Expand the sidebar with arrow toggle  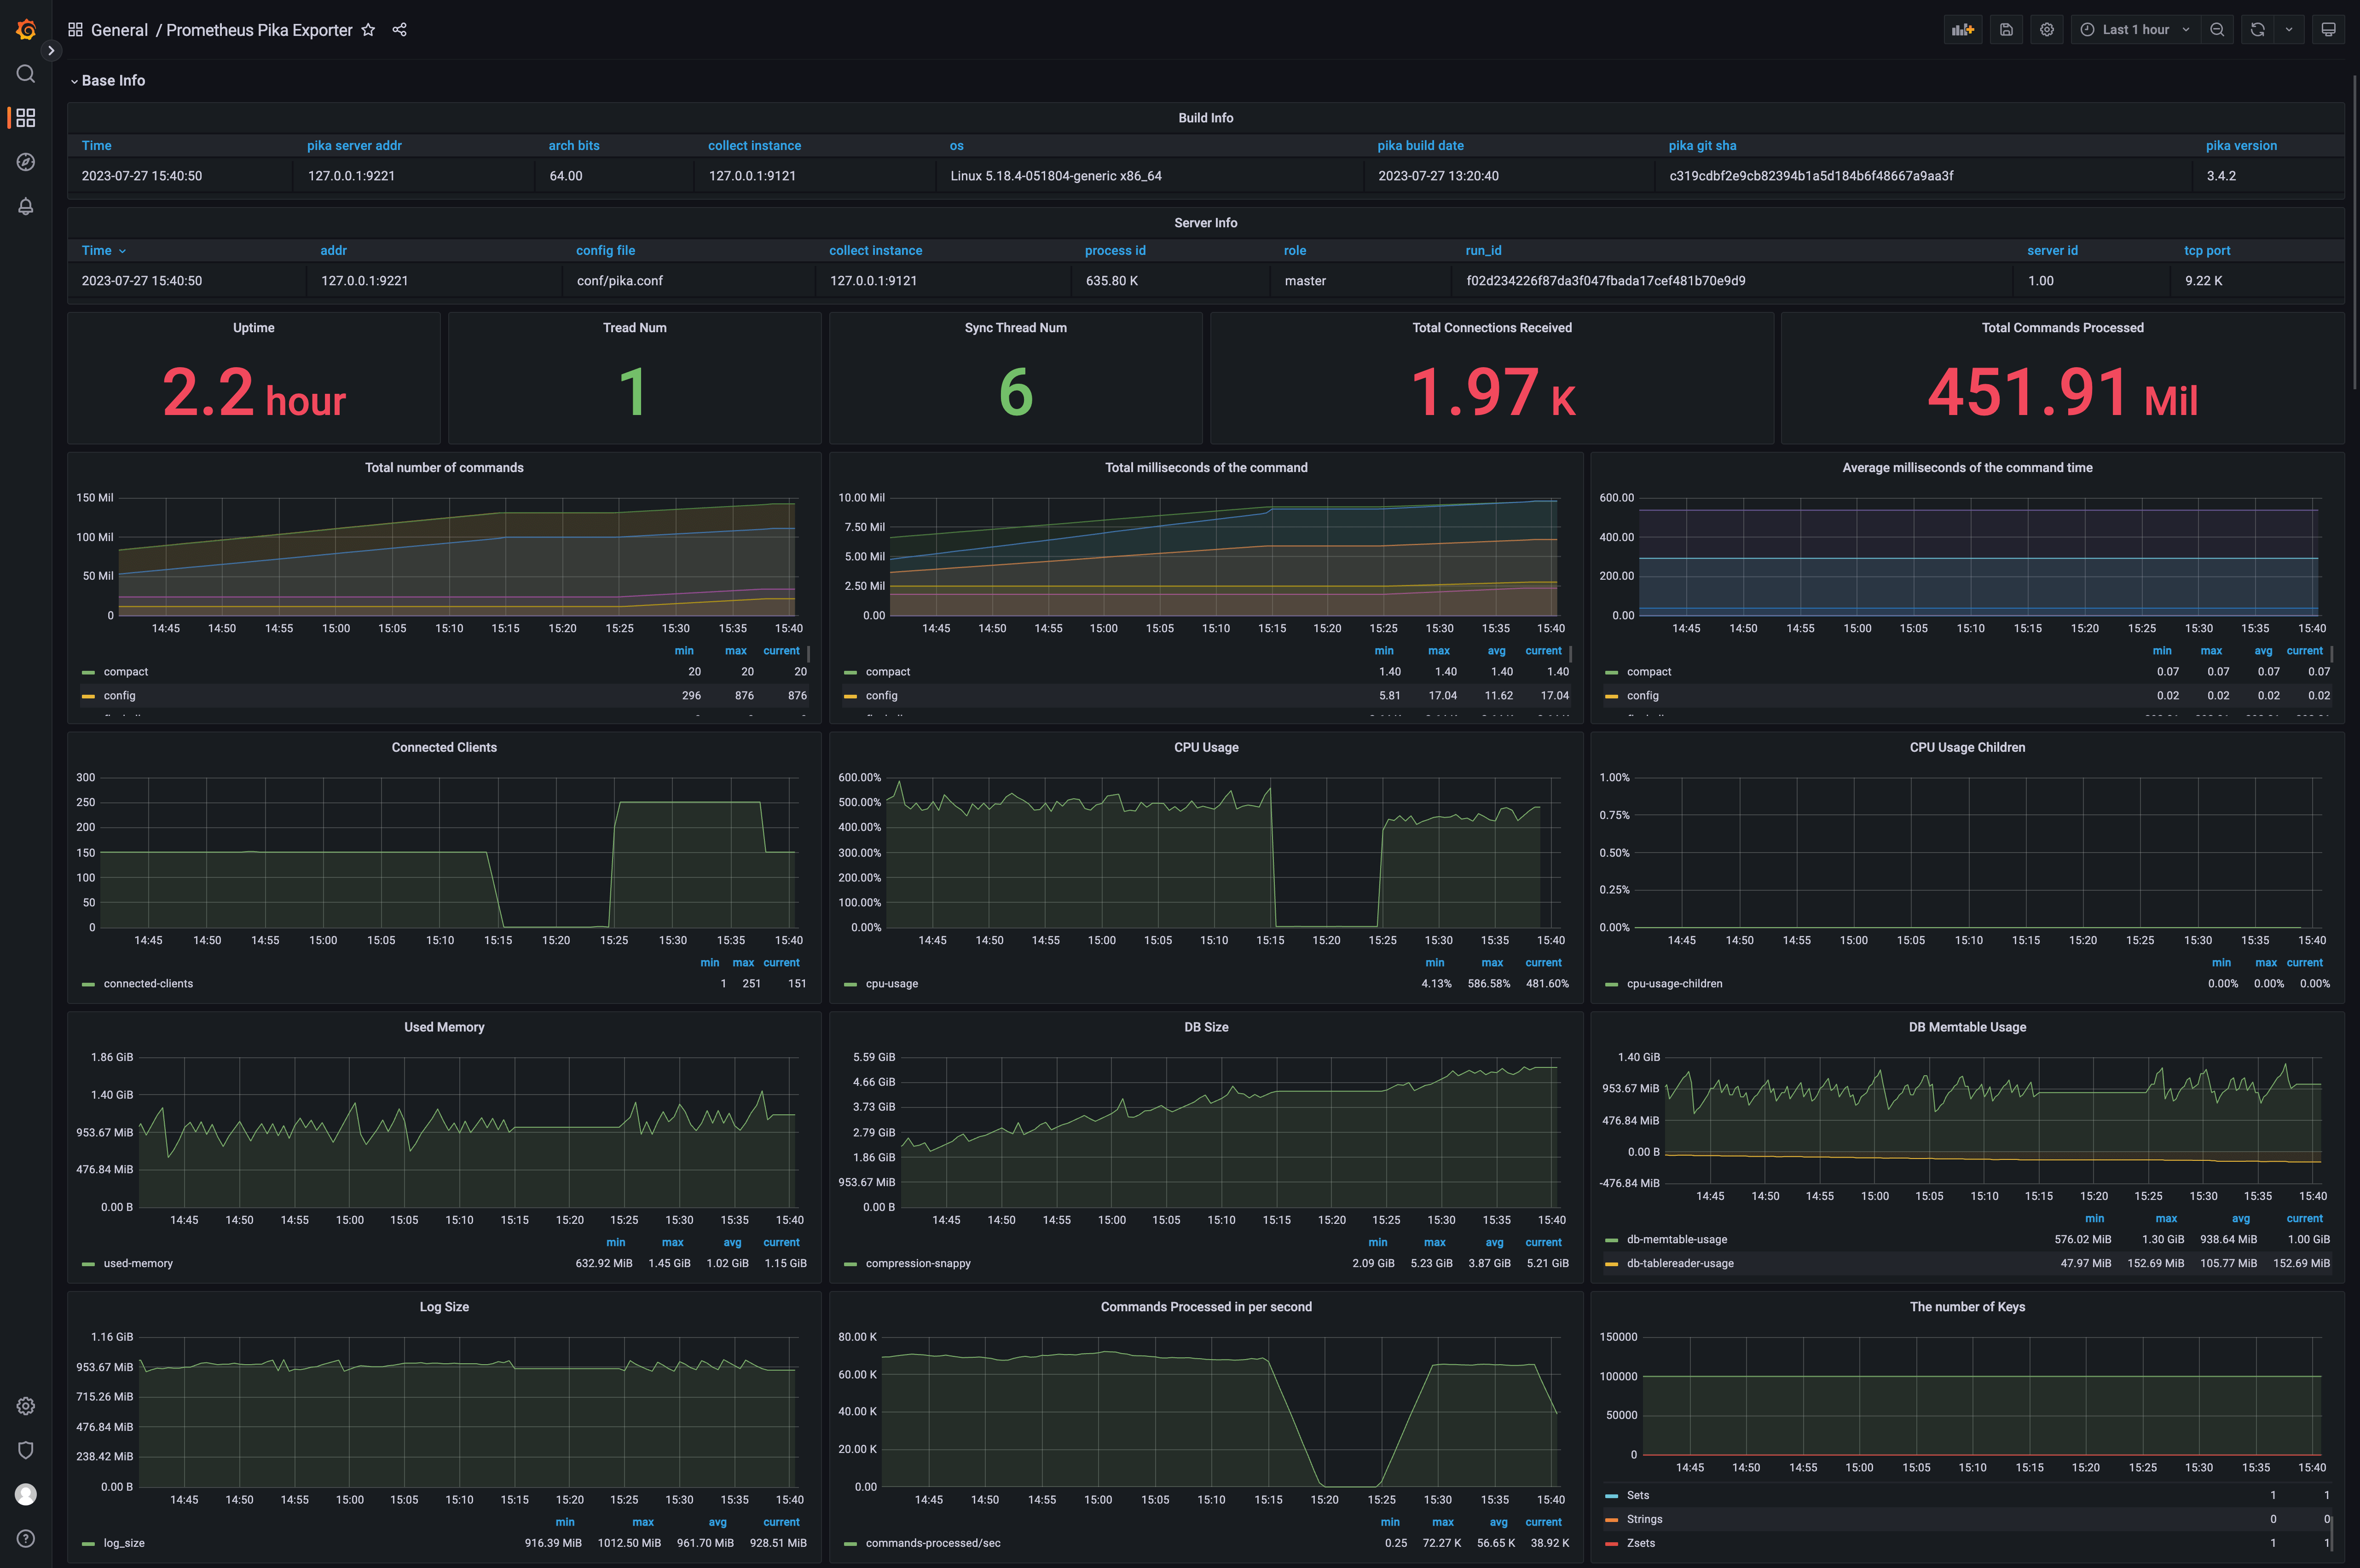[51, 50]
